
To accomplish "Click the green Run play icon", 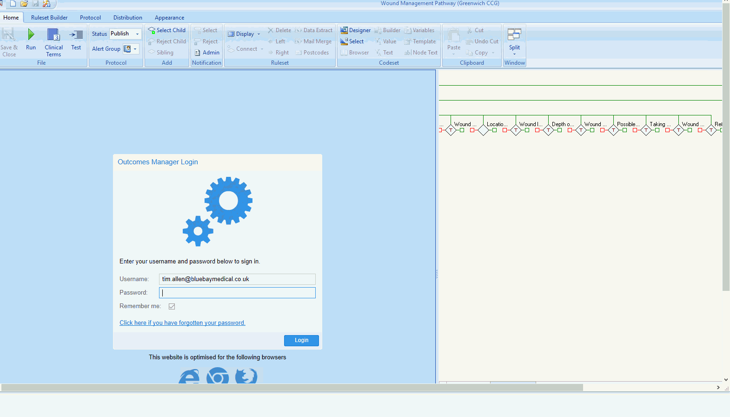I will pos(31,34).
